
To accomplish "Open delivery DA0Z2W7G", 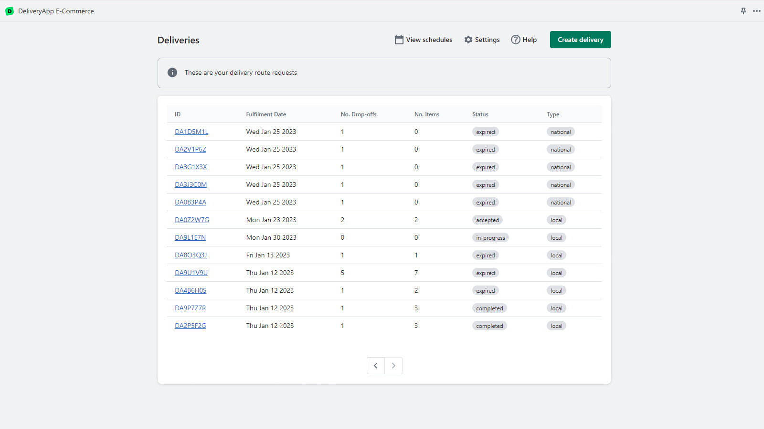I will click(192, 220).
